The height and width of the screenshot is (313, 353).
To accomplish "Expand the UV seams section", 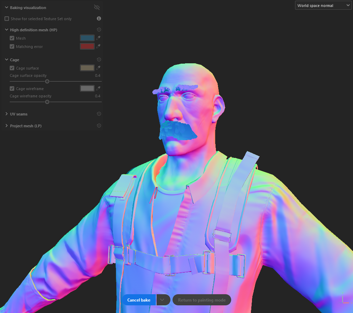I will pyautogui.click(x=7, y=114).
